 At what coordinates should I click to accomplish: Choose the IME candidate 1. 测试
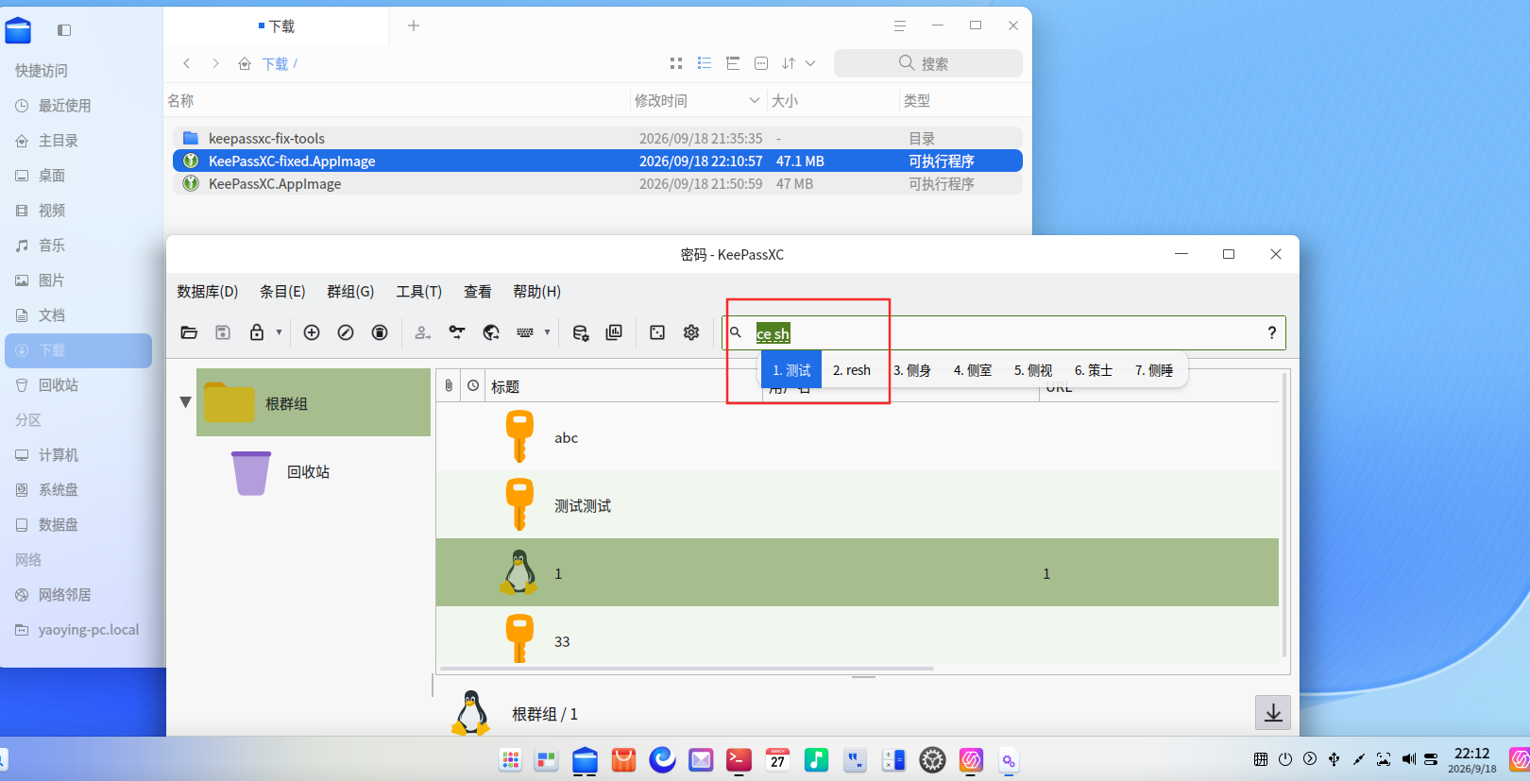click(x=791, y=370)
